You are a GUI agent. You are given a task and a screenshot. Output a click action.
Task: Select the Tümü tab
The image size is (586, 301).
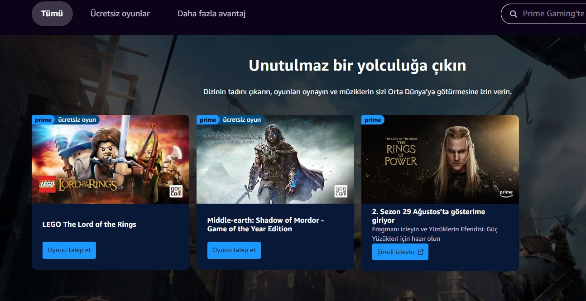[52, 14]
